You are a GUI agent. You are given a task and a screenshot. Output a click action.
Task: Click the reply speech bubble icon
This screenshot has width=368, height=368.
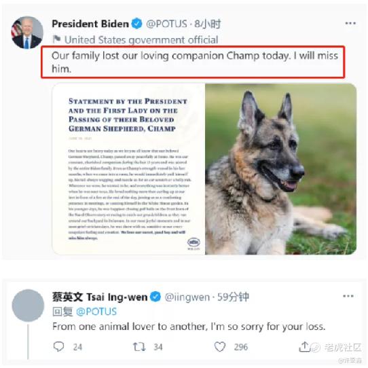[58, 346]
